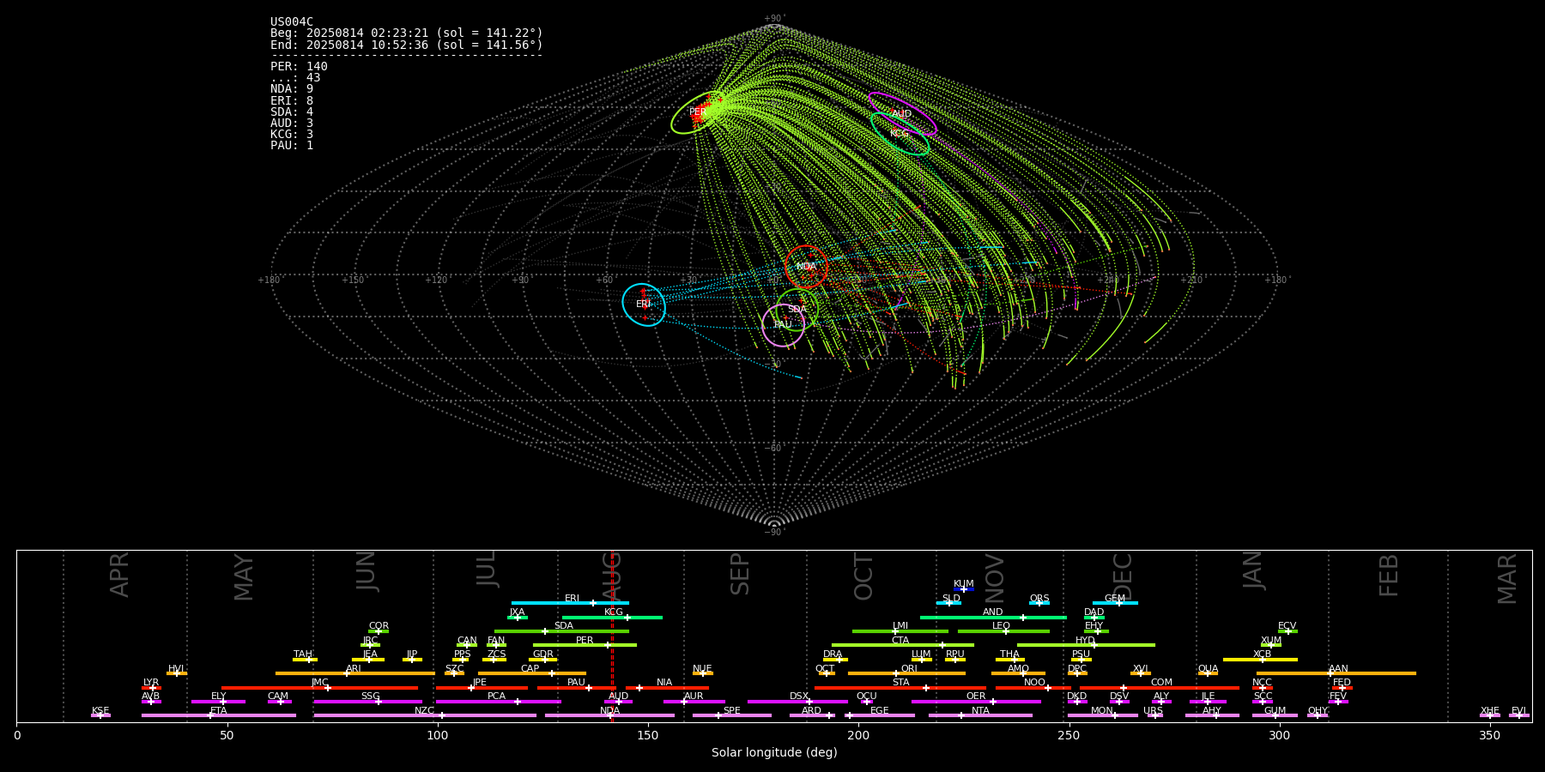Click the XCB yellow bar in timeline
Image resolution: width=1545 pixels, height=772 pixels.
(1260, 659)
